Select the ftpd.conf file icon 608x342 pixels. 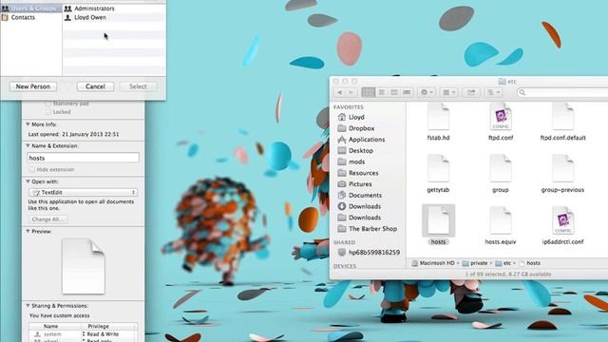tap(501, 117)
